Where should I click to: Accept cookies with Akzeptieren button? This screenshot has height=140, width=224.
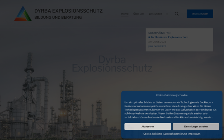148,127
